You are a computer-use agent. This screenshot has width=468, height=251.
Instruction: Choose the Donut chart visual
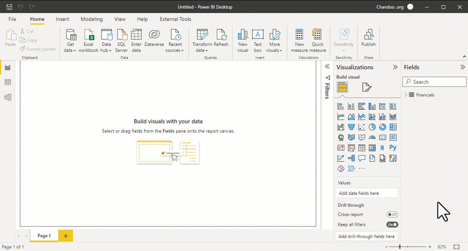pos(383,127)
